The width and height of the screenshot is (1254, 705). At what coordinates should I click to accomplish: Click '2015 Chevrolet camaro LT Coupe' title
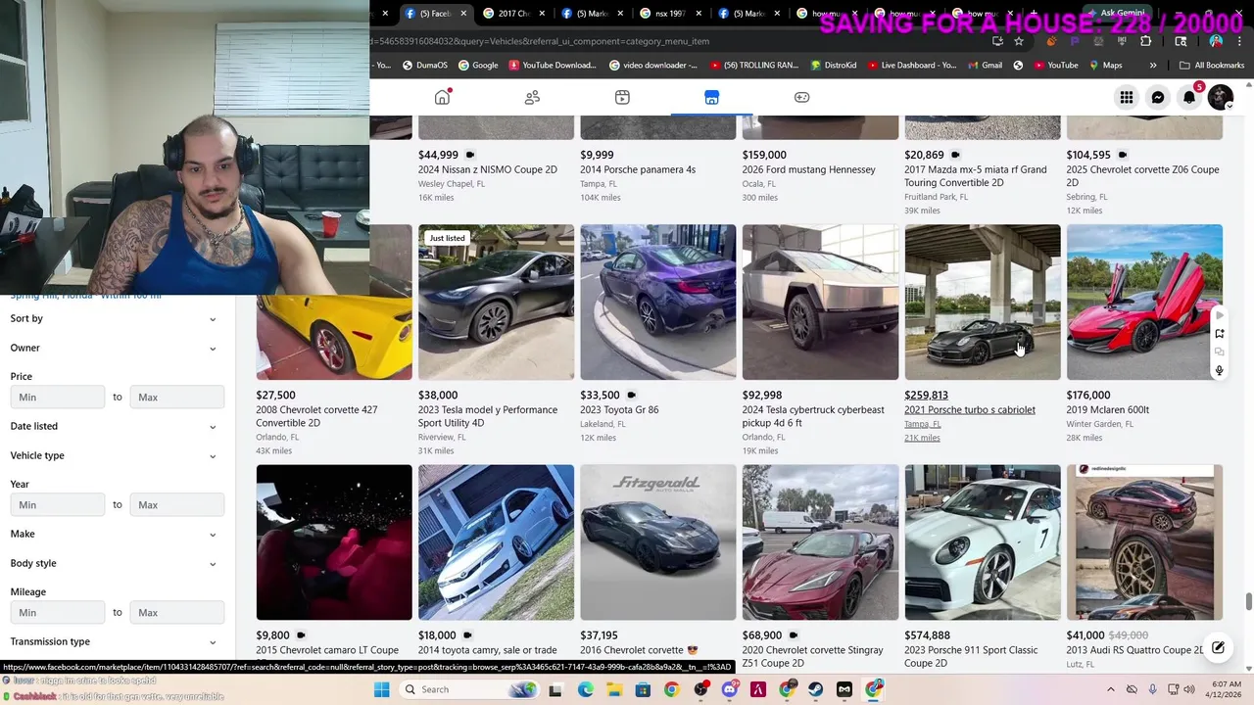coord(327,650)
